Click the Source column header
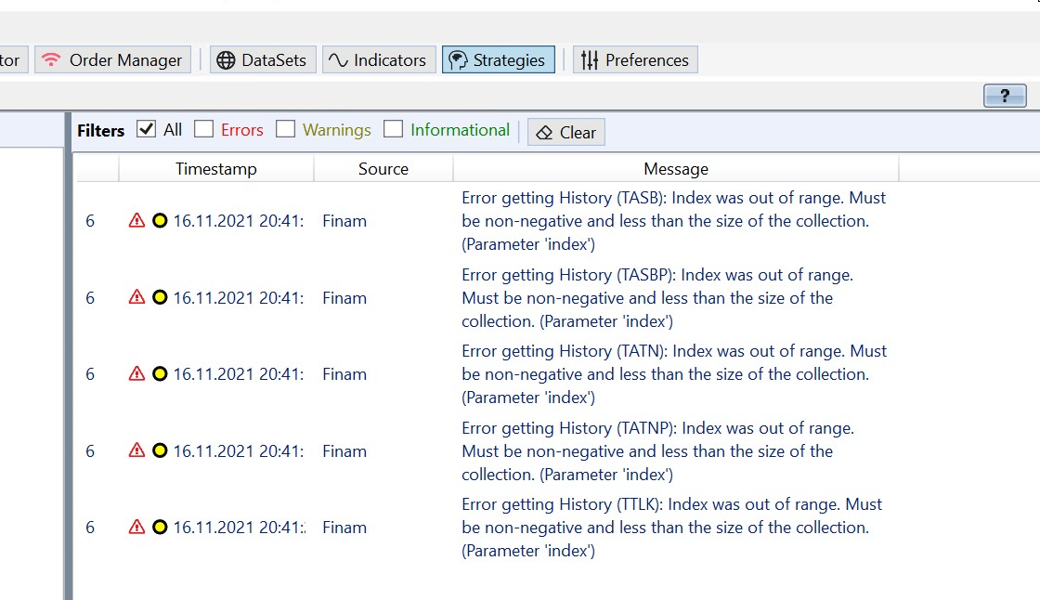 click(x=383, y=168)
